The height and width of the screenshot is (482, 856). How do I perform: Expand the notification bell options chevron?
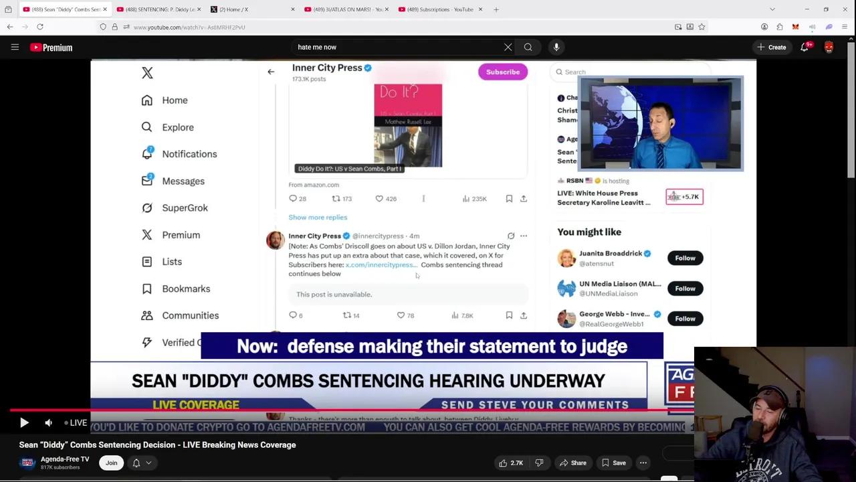click(148, 463)
